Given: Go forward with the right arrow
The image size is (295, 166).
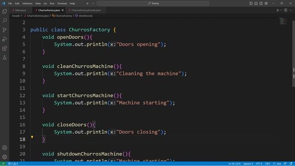Looking at the screenshot, I should [x=93, y=3].
